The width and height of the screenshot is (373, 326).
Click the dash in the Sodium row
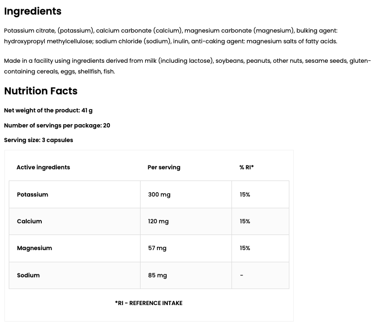click(242, 275)
